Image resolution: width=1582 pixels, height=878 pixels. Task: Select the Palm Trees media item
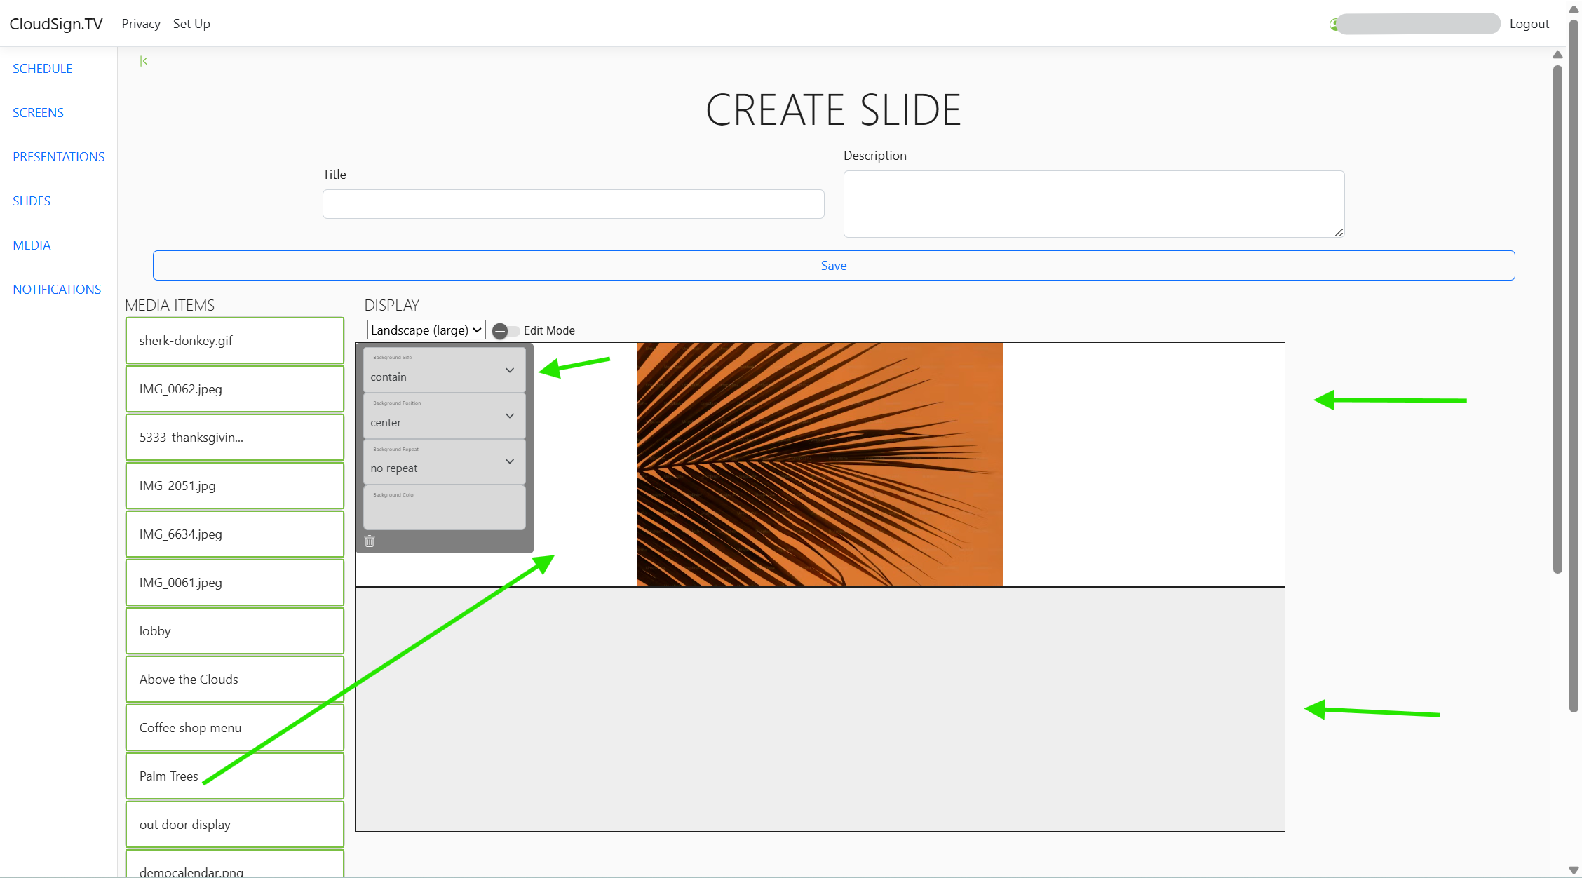coord(234,776)
